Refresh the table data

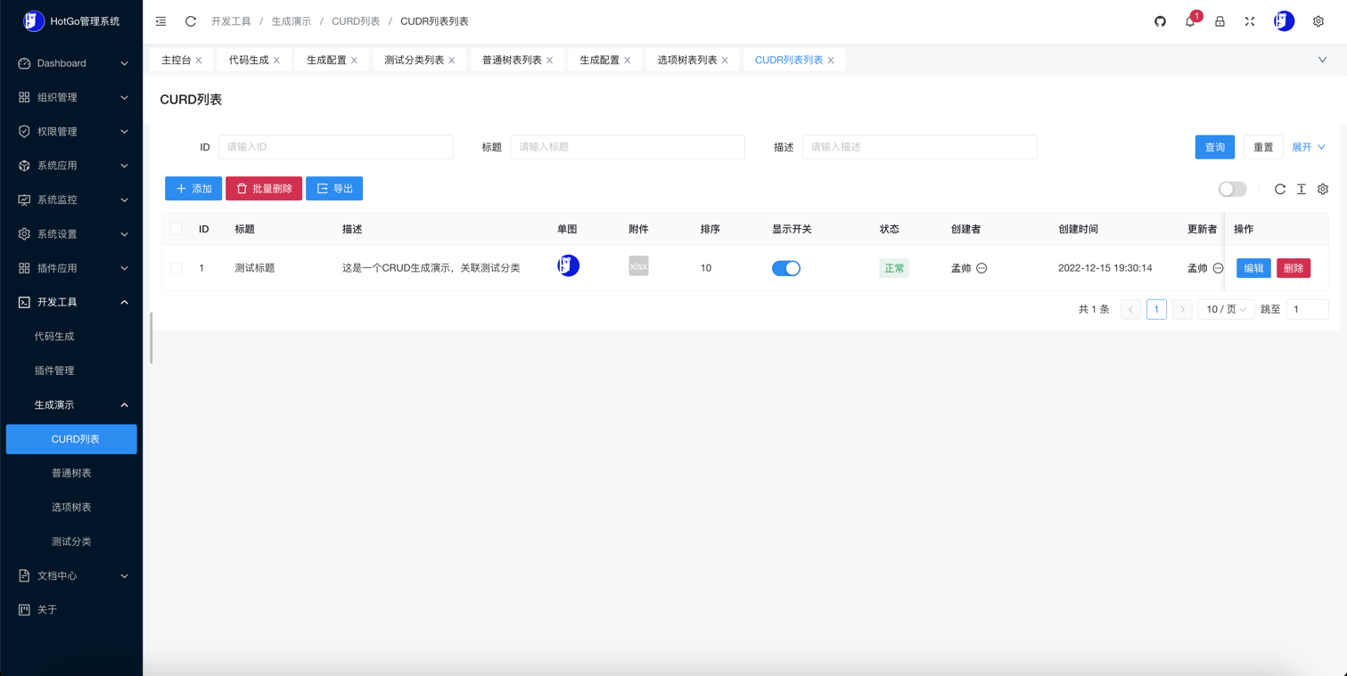point(1279,189)
